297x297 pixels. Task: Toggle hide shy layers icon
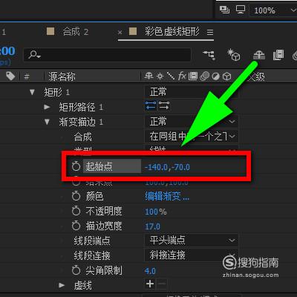pyautogui.click(x=259, y=55)
